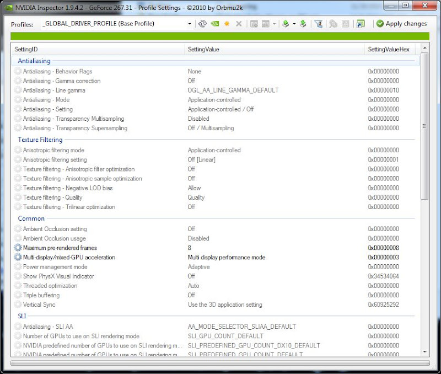Screen dimensions: 441x374
Task: Click the AA_MODE_SELECTOR_SLIAA_DEFAULT value
Action: [x=242, y=327]
